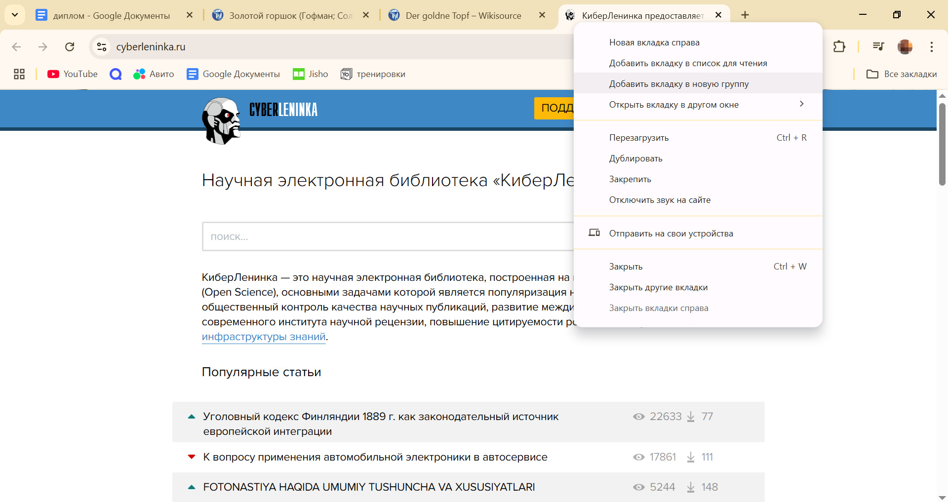Switch to the диплом Google Документы tab
The image size is (948, 502).
104,15
